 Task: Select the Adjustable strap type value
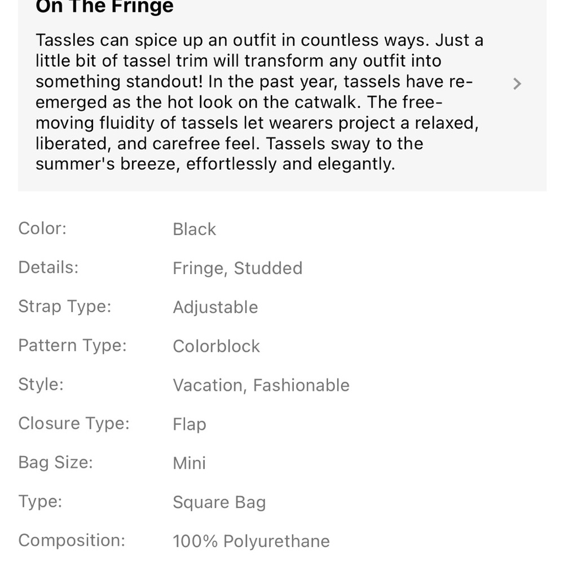coord(215,307)
